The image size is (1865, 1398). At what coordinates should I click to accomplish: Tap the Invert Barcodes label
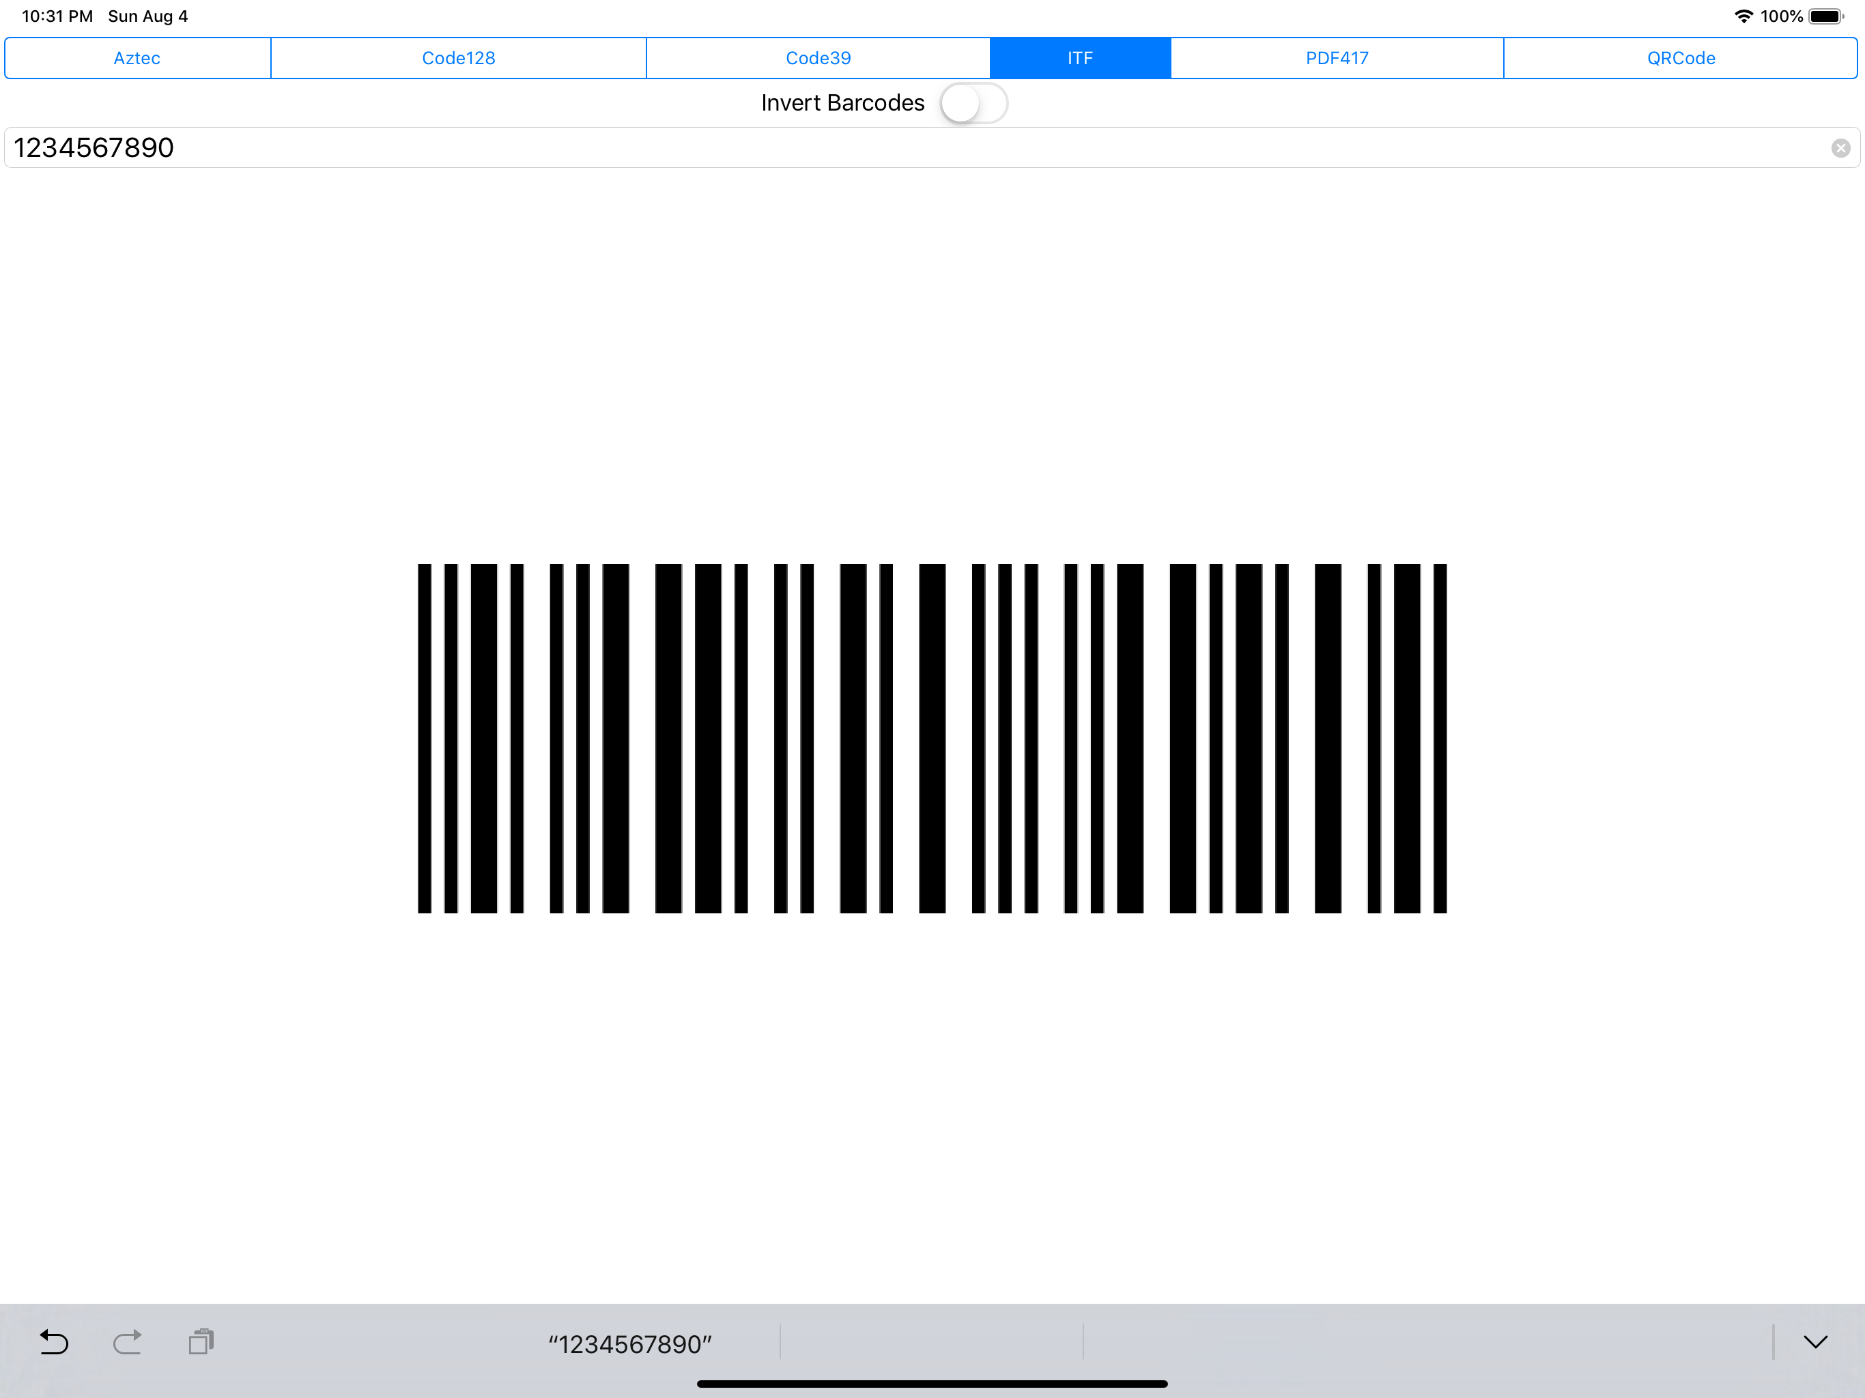[842, 102]
